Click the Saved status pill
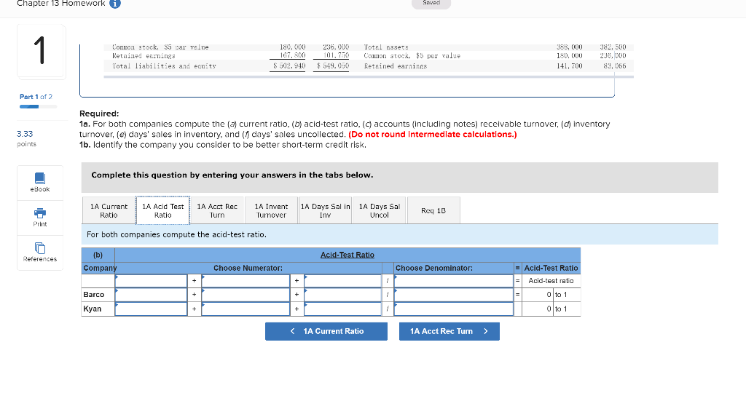Viewport: 746px width, 393px height. (431, 4)
